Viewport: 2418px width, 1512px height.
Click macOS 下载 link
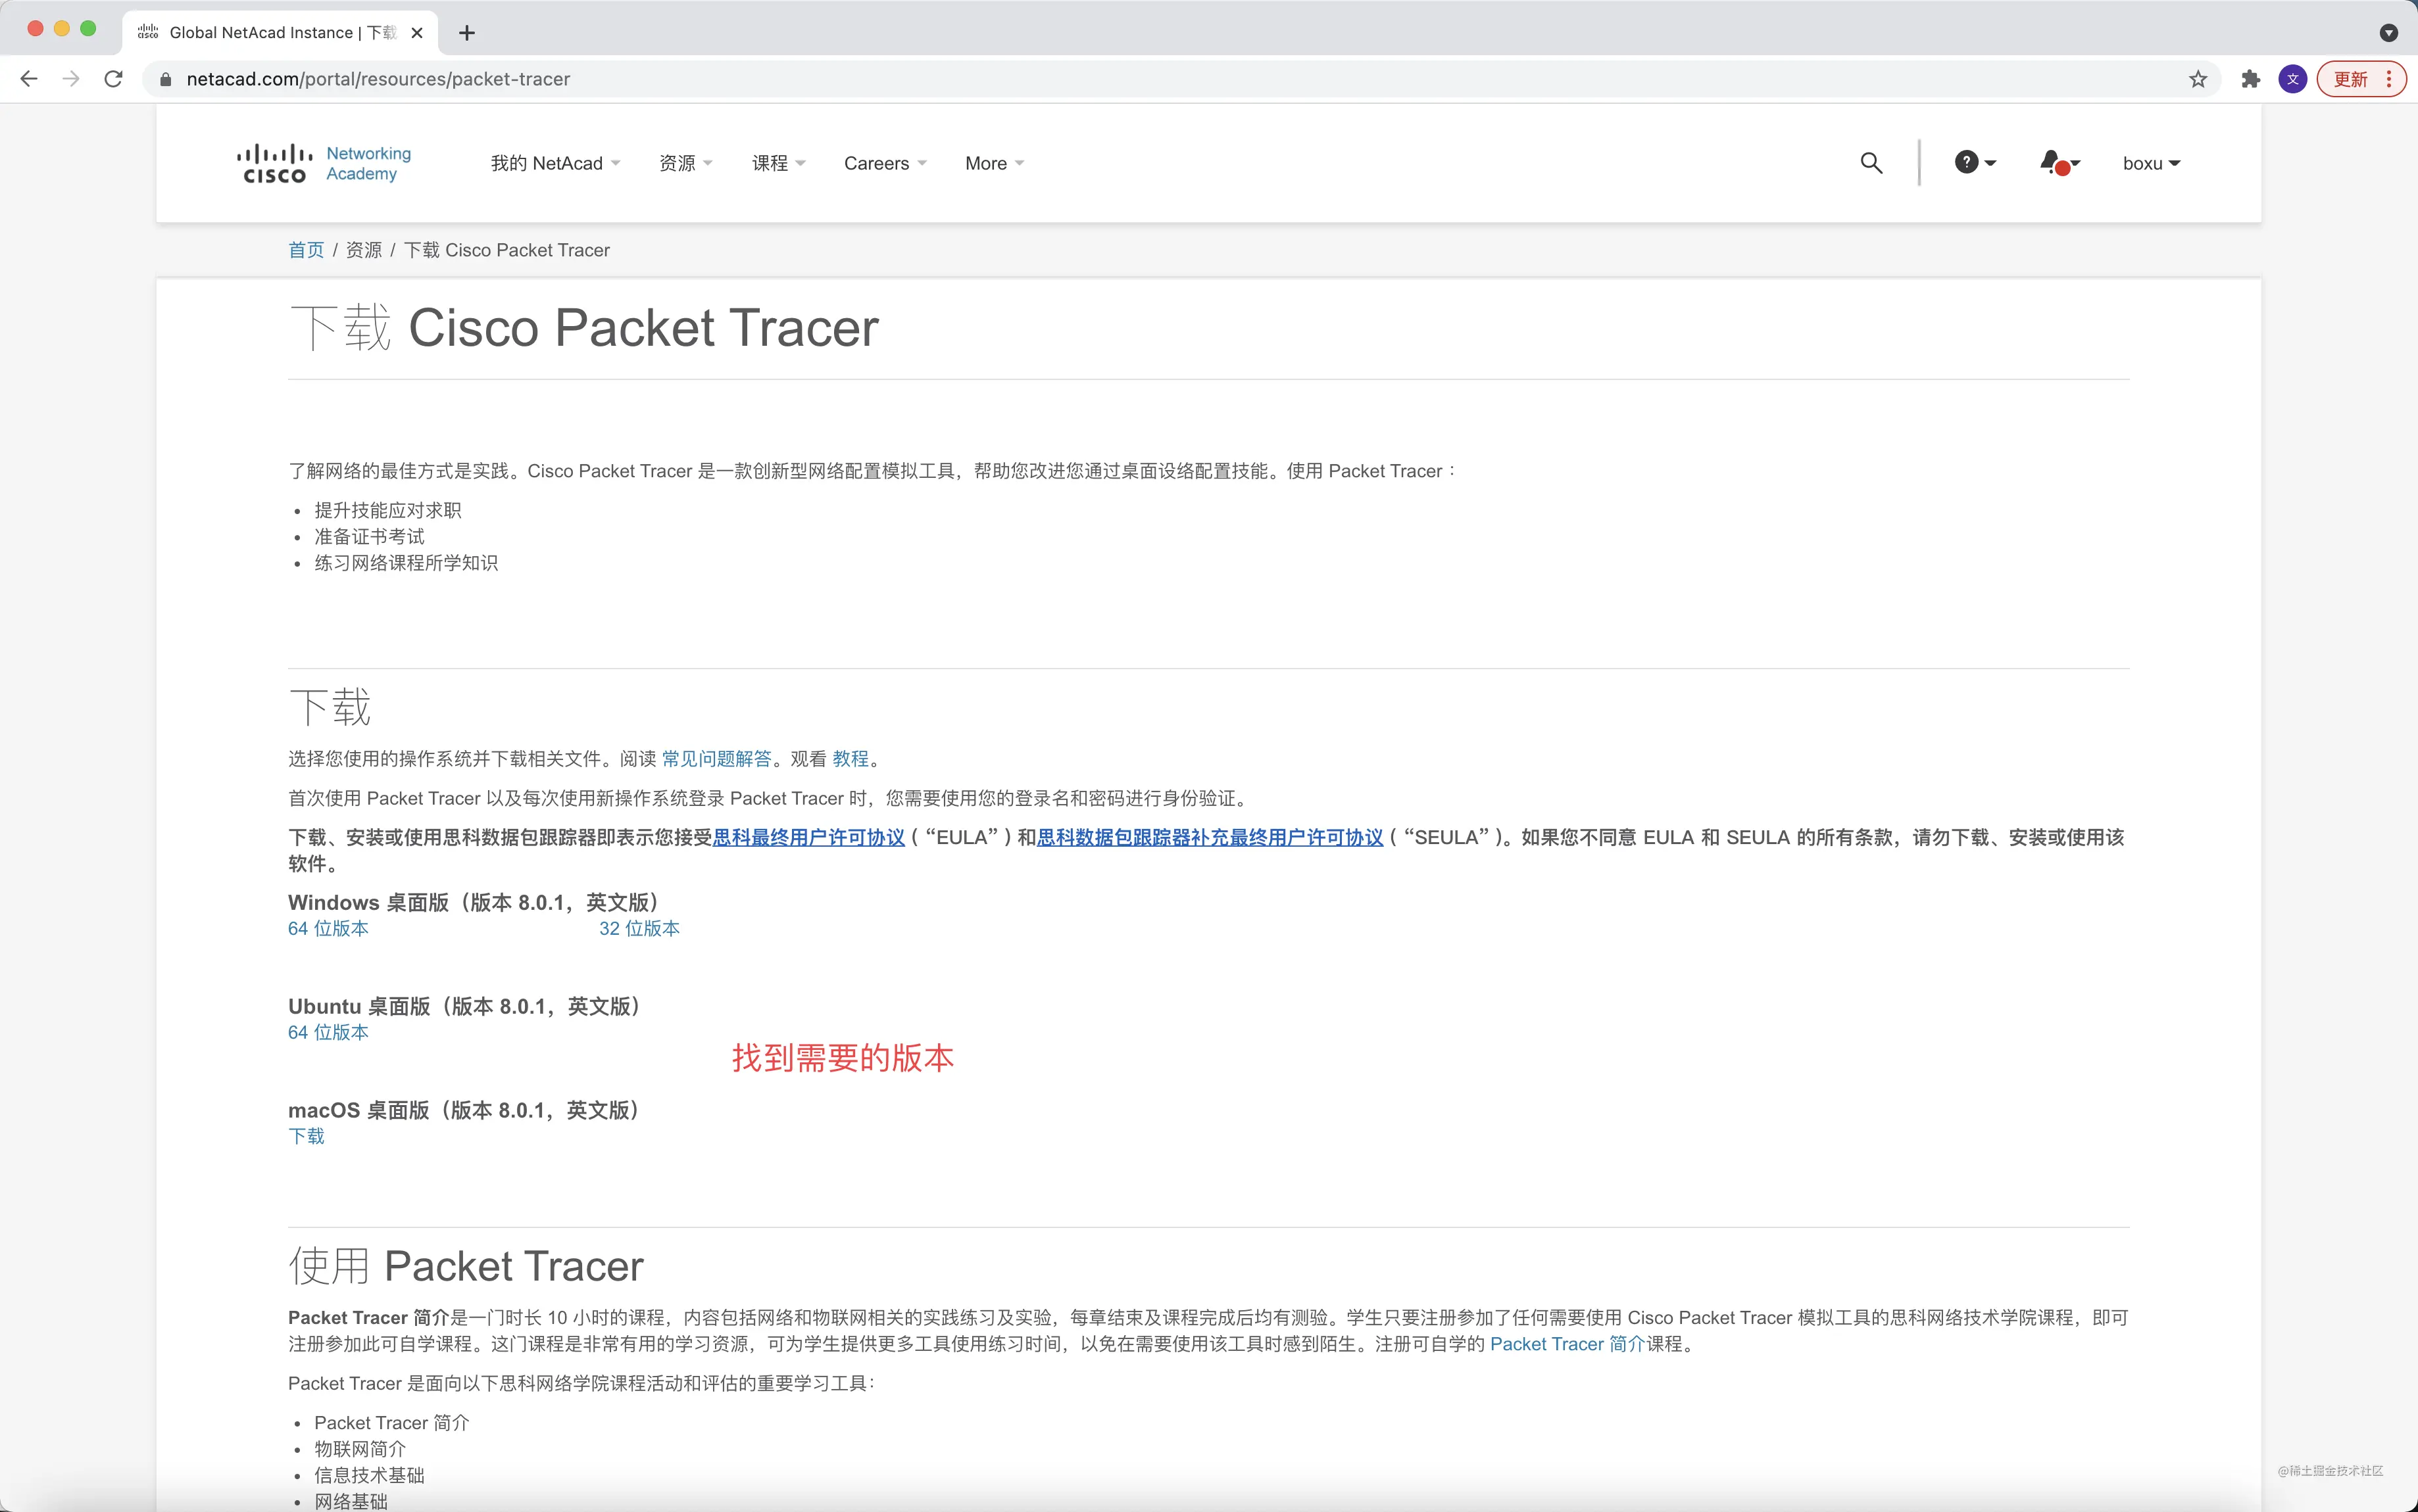click(x=306, y=1137)
